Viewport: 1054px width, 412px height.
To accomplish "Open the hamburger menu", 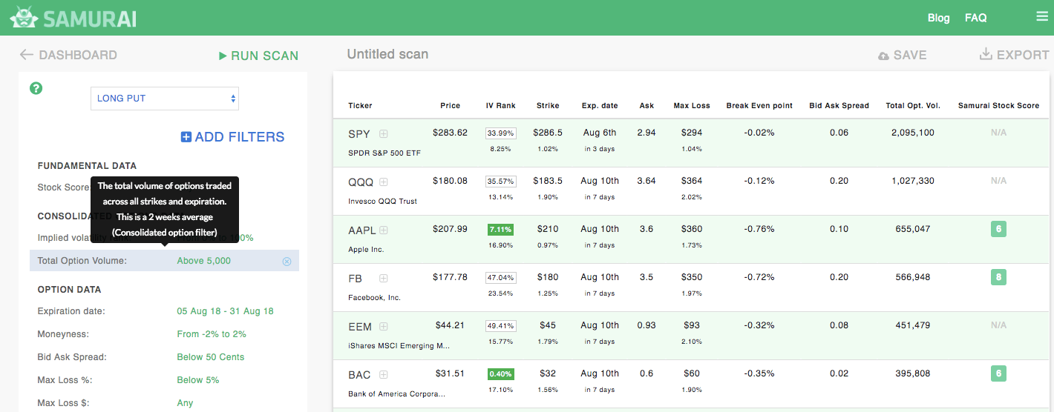I will pos(1042,17).
